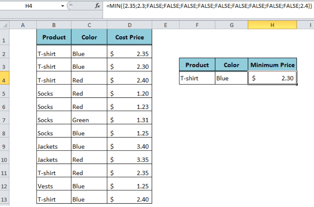Select the Vests product cell
Screen dimensions: 314x207
(54, 184)
